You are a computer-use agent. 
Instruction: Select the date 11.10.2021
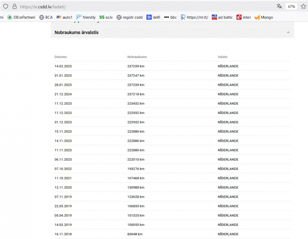click(x=63, y=178)
